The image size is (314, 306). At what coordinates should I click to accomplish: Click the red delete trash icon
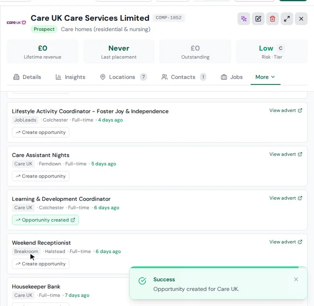tap(273, 19)
